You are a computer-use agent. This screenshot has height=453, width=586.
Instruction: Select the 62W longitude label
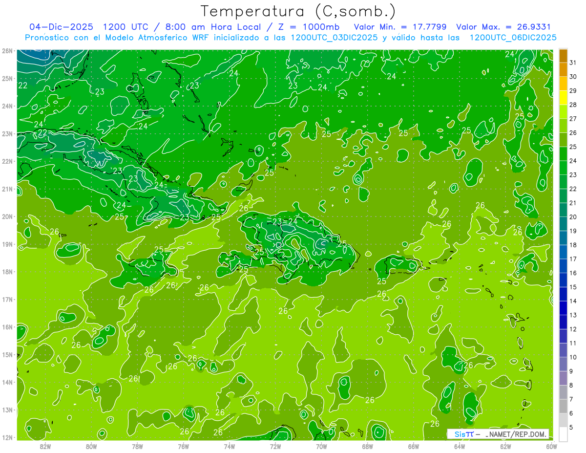click(505, 446)
